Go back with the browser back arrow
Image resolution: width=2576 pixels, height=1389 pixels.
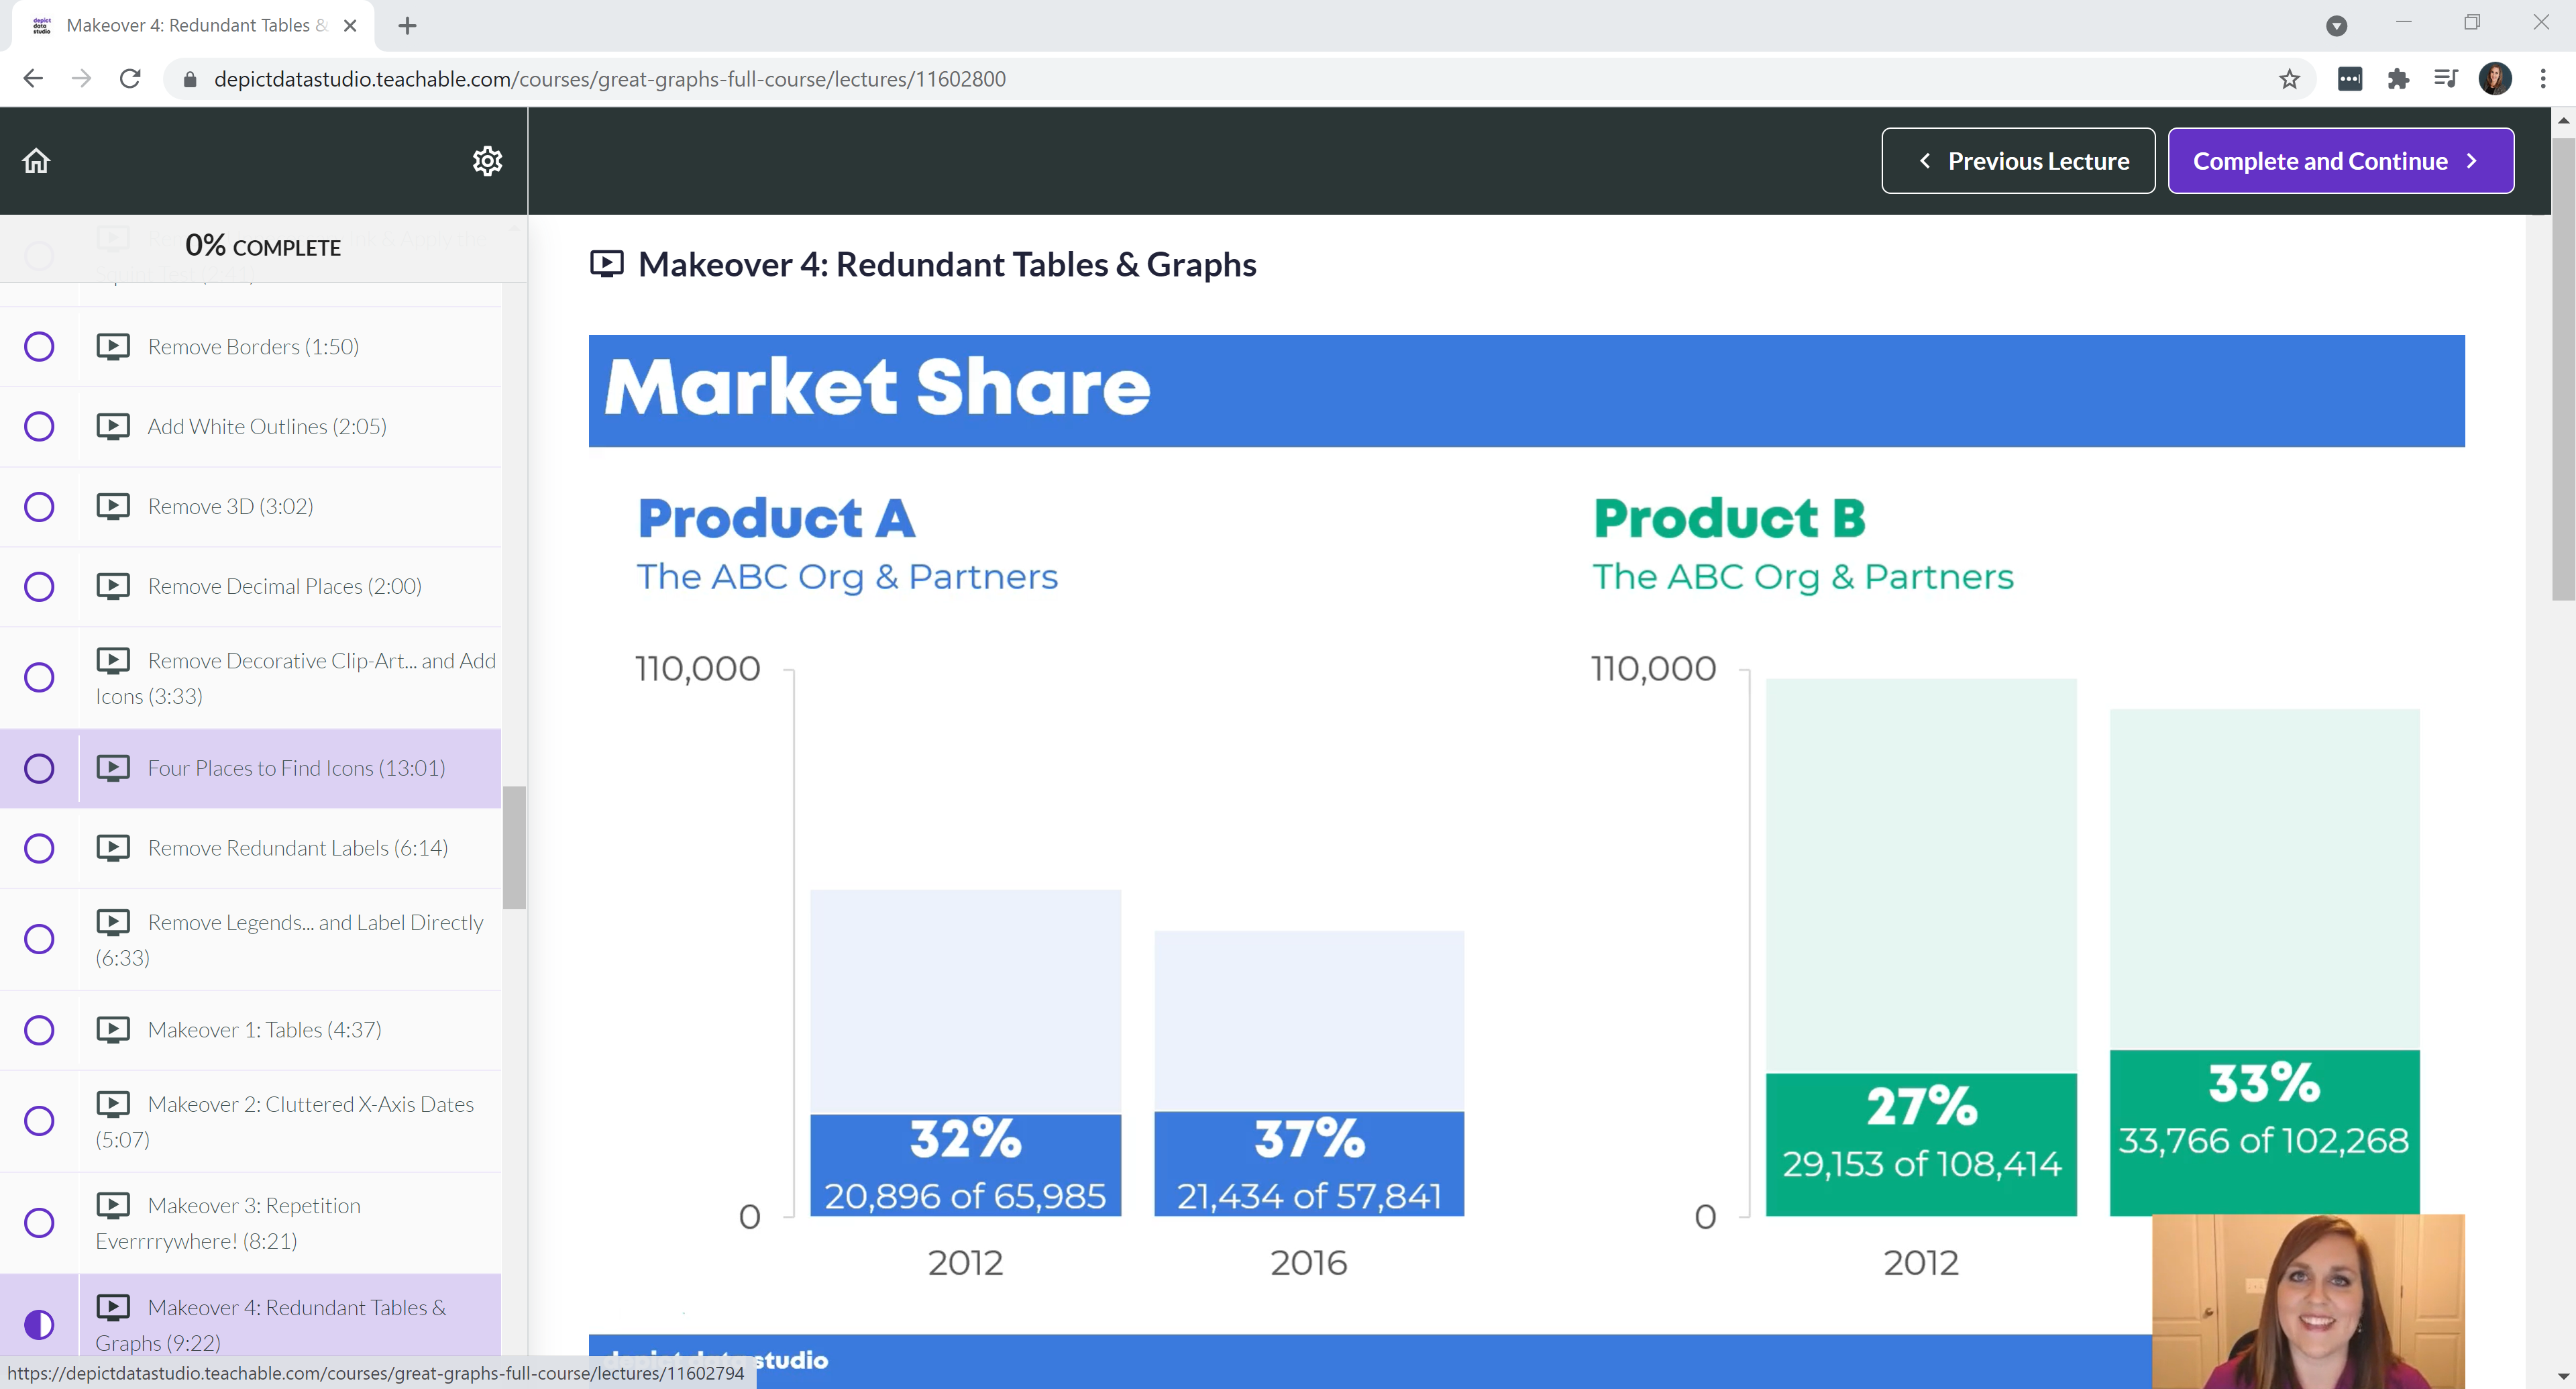pos(33,79)
